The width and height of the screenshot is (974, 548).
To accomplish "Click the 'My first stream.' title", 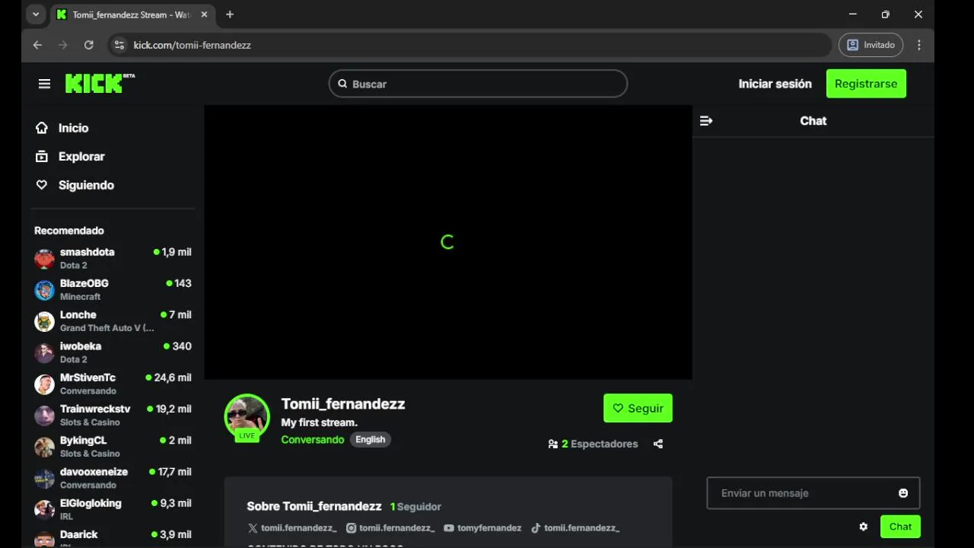I will pyautogui.click(x=320, y=422).
